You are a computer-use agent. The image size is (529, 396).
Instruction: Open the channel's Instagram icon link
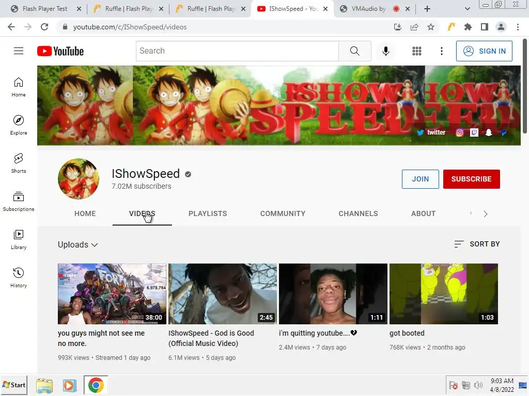(459, 133)
